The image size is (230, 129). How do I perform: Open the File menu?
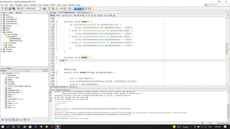(x=2, y=5)
